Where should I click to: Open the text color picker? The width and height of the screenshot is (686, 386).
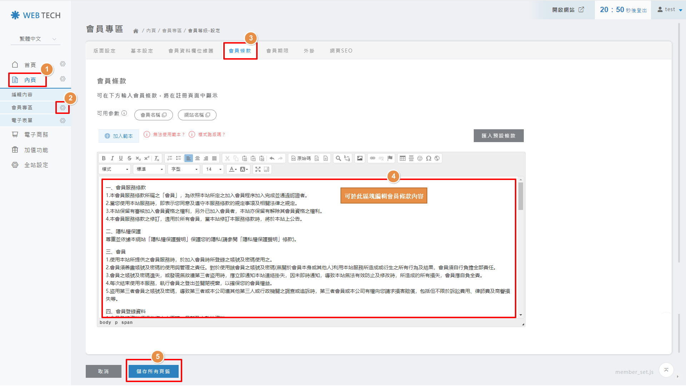(x=233, y=170)
